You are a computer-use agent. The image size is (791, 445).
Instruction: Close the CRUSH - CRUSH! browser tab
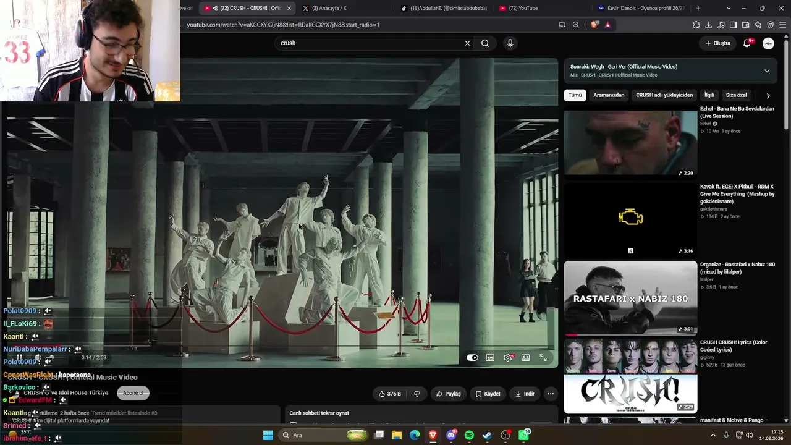(x=289, y=8)
